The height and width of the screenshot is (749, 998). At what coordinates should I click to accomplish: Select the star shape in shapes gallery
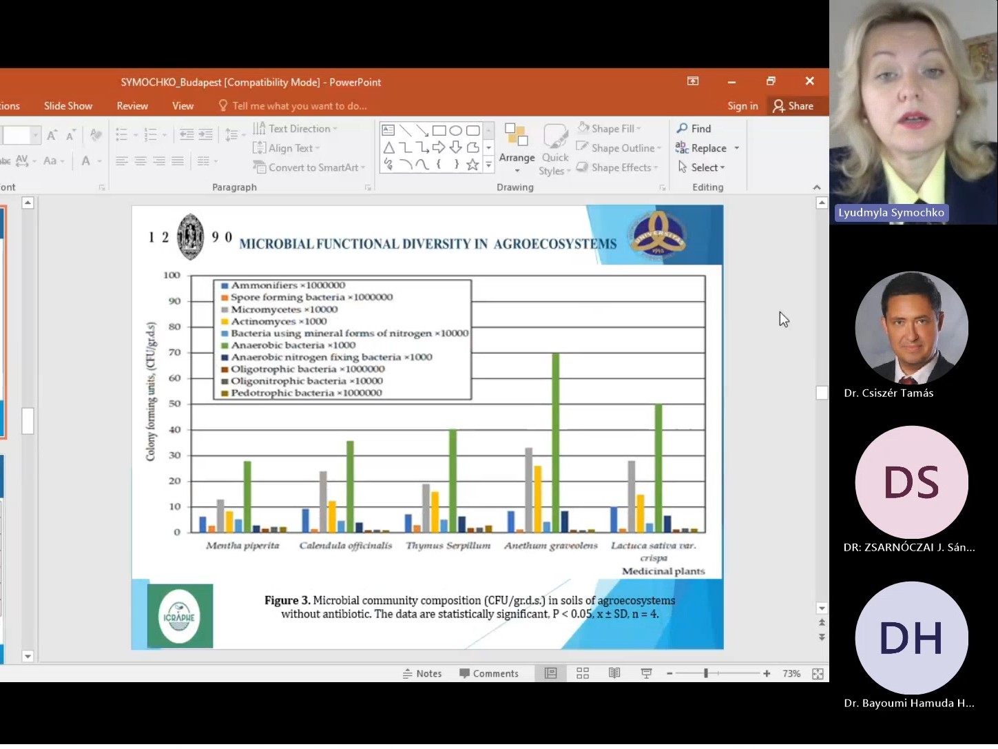click(472, 165)
